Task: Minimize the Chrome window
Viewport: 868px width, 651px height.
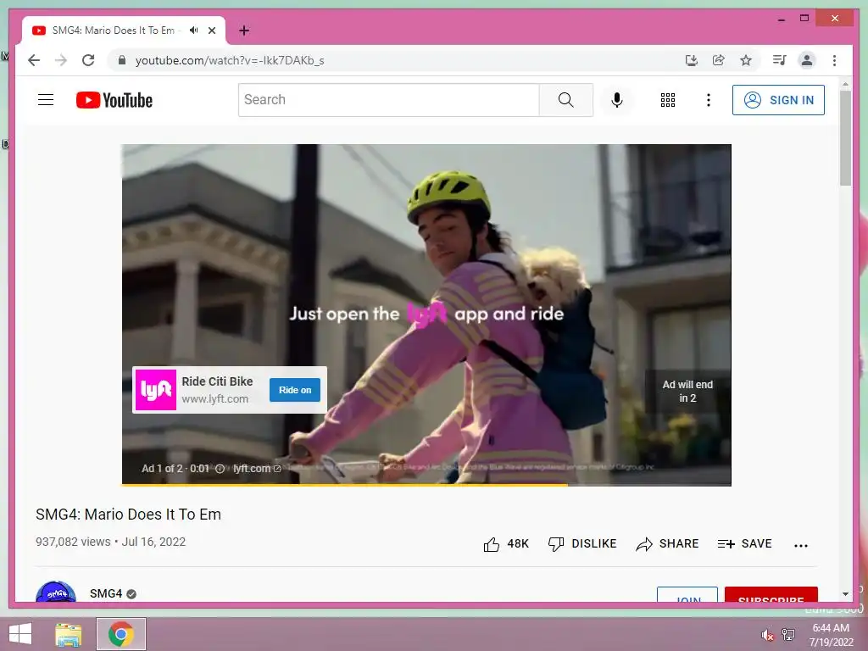Action: (x=781, y=19)
